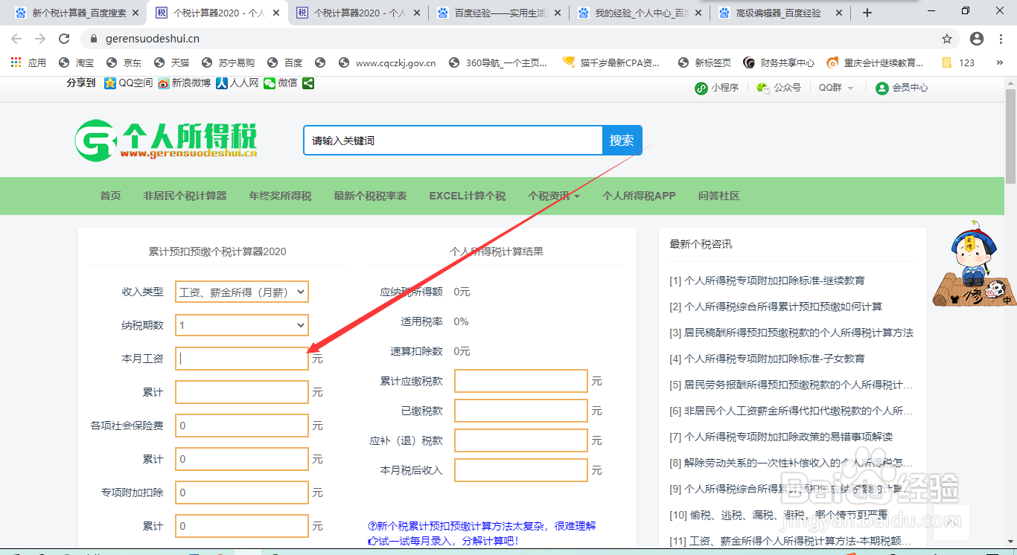Switch to 百度经验 实用生活 tab
This screenshot has height=555, width=1017.
coord(498,13)
